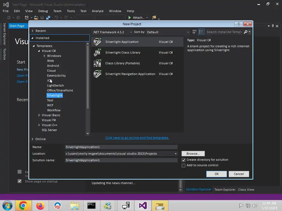
Task: Switch to the Team Explorer tab
Action: coord(225,190)
